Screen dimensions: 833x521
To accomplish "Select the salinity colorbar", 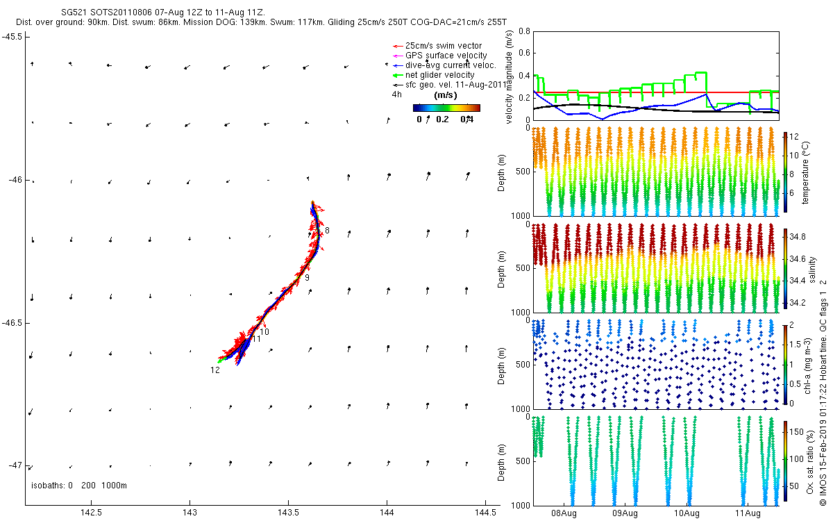I will (785, 268).
